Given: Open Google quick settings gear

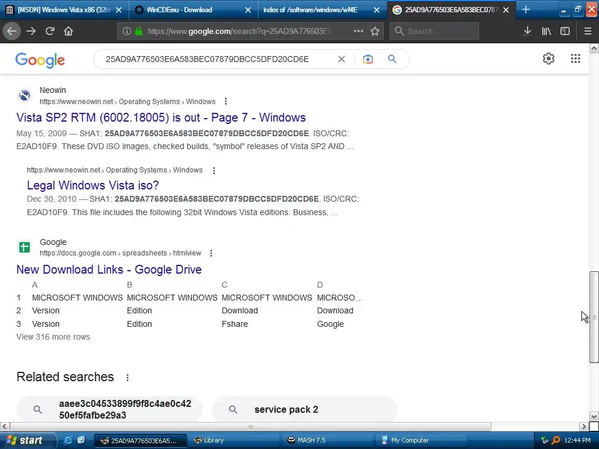Looking at the screenshot, I should [x=549, y=58].
